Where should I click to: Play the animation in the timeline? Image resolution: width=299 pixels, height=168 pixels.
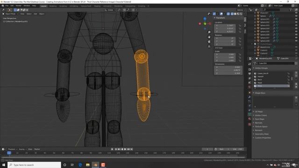pos(125,149)
